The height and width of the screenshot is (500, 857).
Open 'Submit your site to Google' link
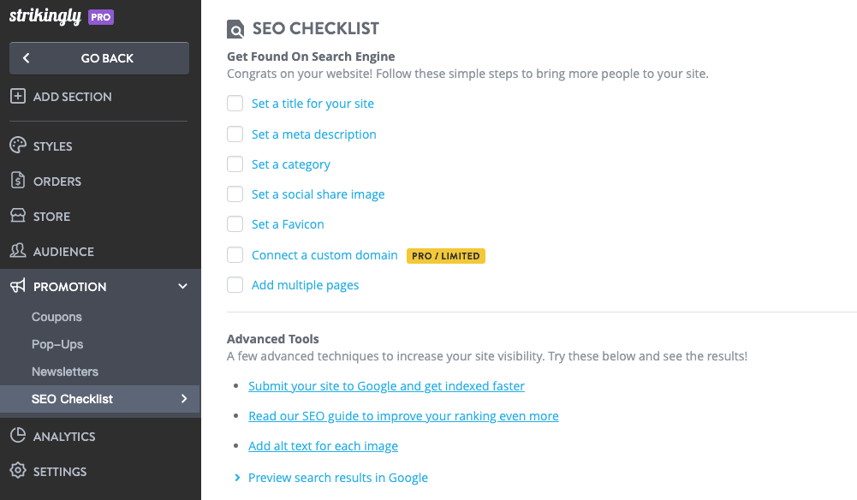tap(386, 386)
